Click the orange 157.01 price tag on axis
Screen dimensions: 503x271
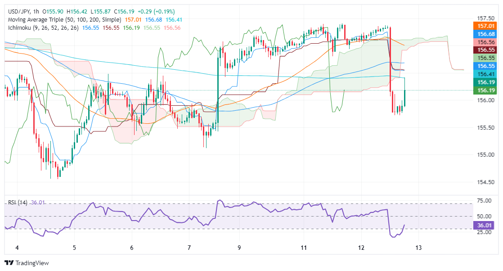tap(485, 25)
